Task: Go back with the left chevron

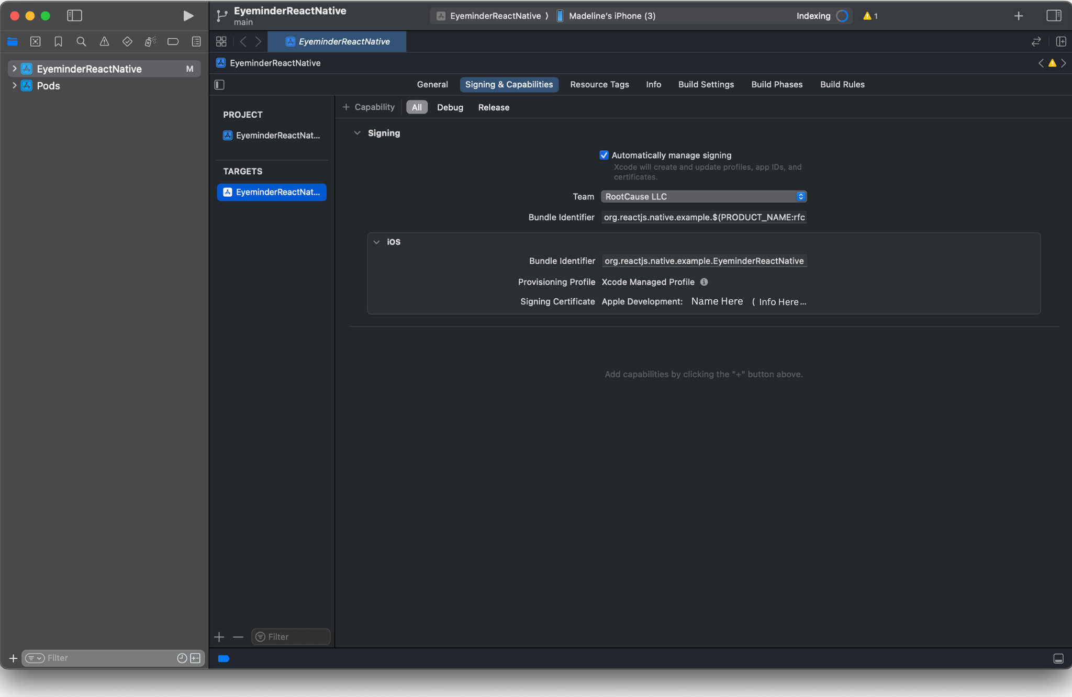Action: tap(243, 41)
